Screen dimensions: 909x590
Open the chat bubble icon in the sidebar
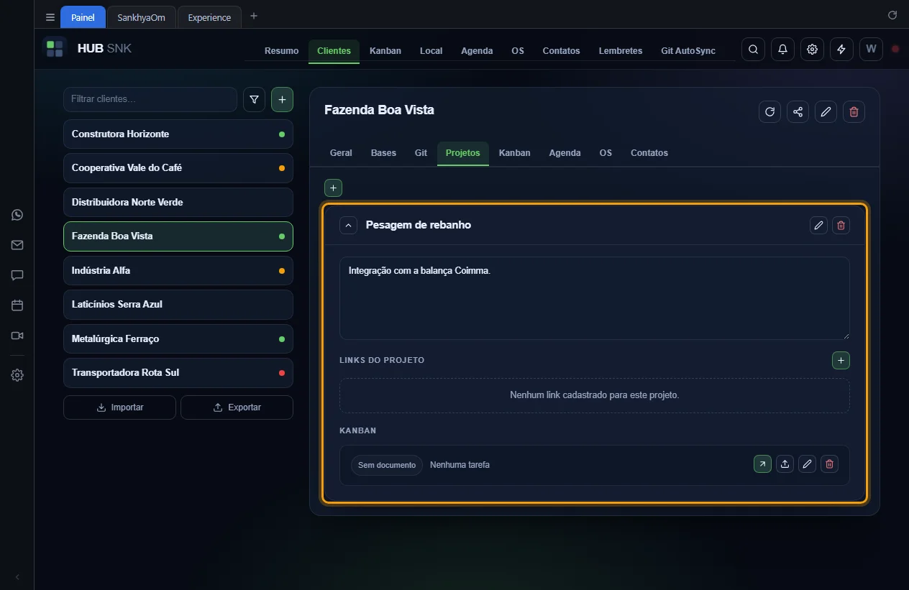[17, 275]
